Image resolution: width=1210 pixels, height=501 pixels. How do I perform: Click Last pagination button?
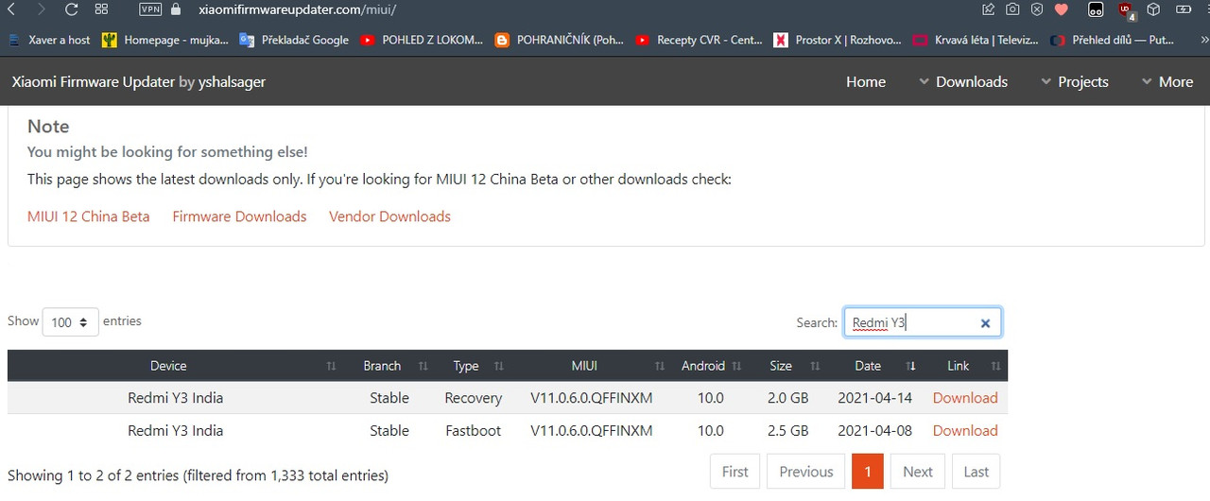[977, 472]
